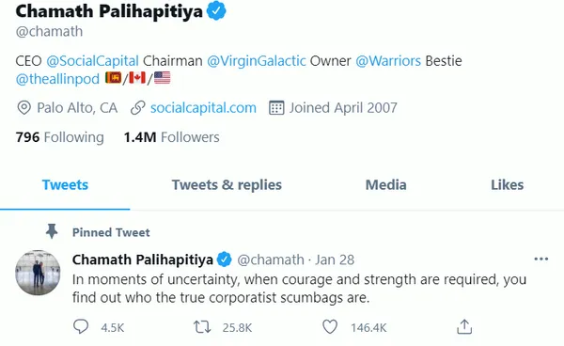Click the reply speech bubble icon
Screen dimensions: 564x346
[x=81, y=327]
